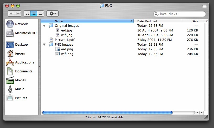Click the jeroen home icon

(x=10, y=54)
